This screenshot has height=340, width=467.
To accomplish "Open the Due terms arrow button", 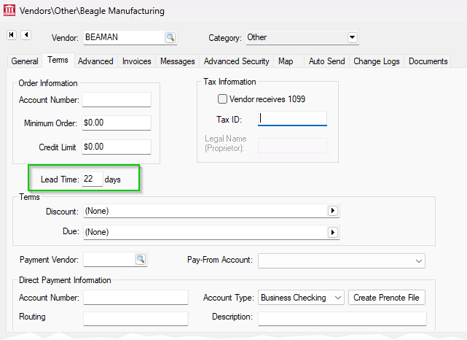I will point(333,232).
